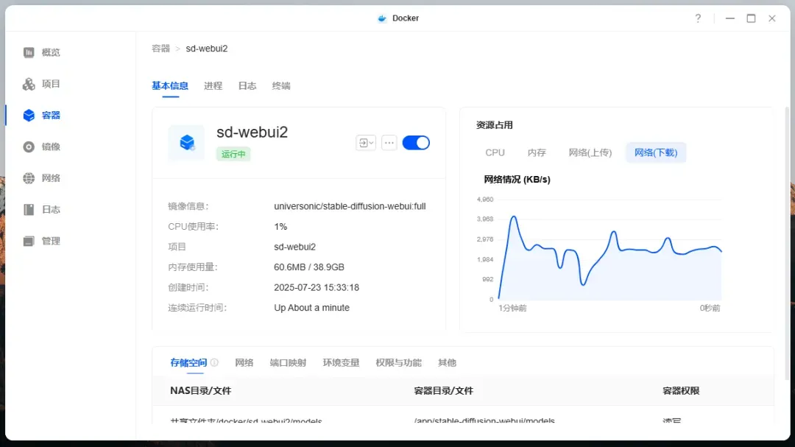Click the sd-webui2 container name heading
This screenshot has width=795, height=447.
[x=252, y=133]
